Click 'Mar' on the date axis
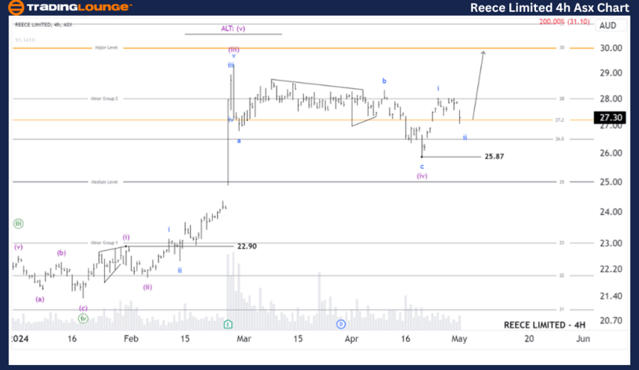The image size is (639, 370). (244, 339)
